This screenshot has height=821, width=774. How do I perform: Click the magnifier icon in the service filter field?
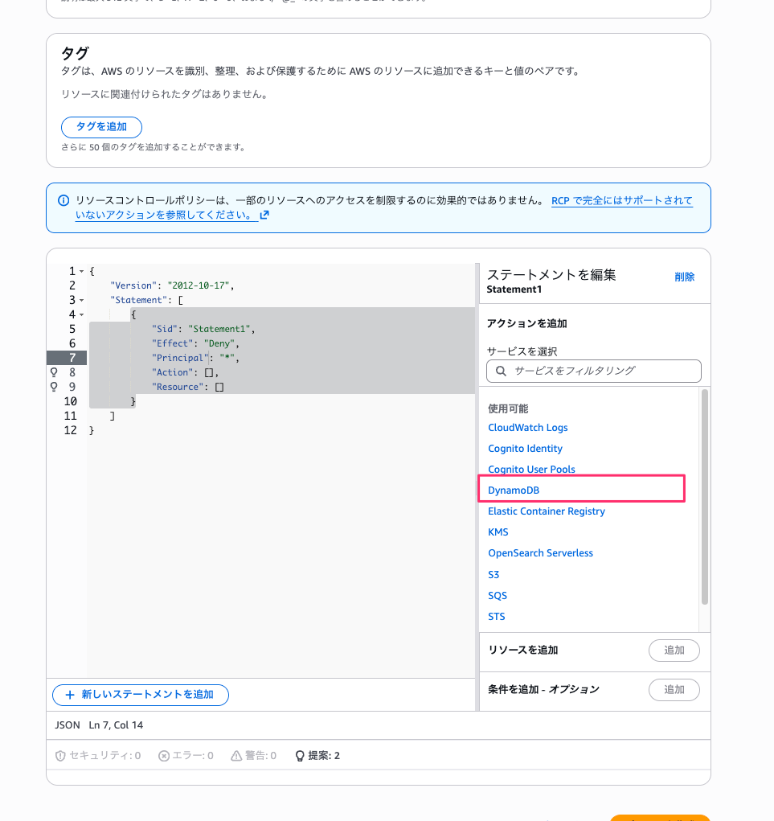point(500,371)
